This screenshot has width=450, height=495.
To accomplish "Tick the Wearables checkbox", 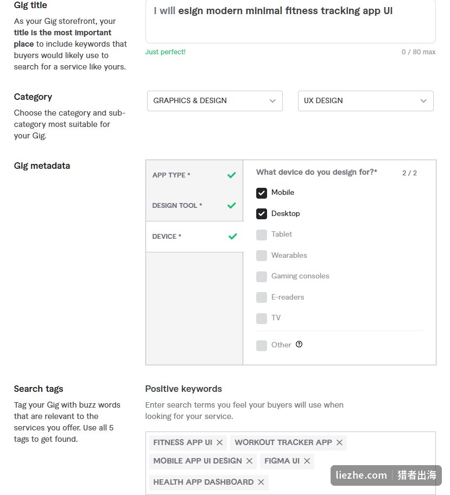I will 262,256.
